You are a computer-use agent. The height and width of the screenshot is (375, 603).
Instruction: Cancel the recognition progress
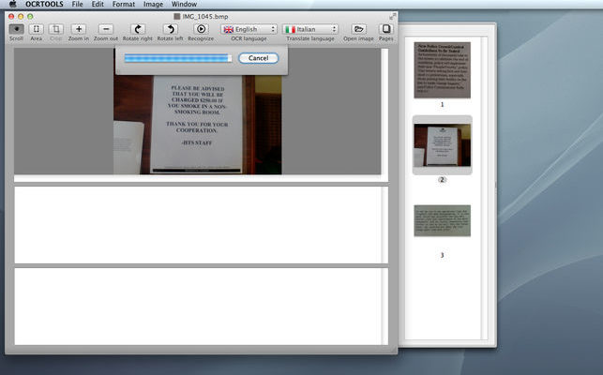point(258,58)
